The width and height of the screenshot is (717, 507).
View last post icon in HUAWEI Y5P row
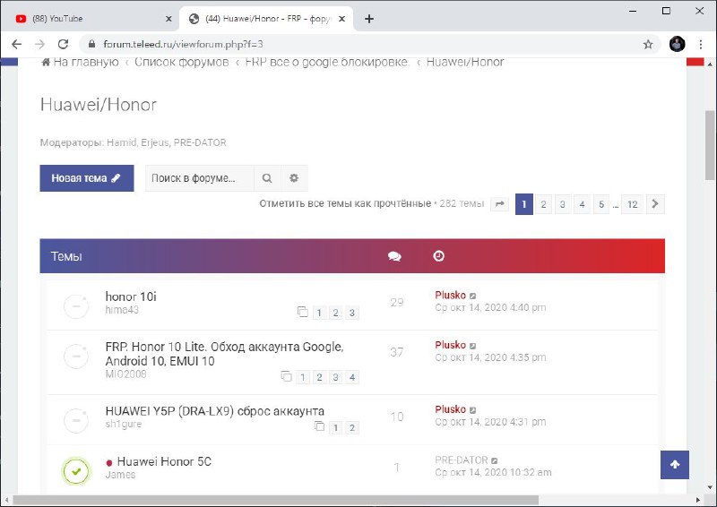(x=473, y=410)
